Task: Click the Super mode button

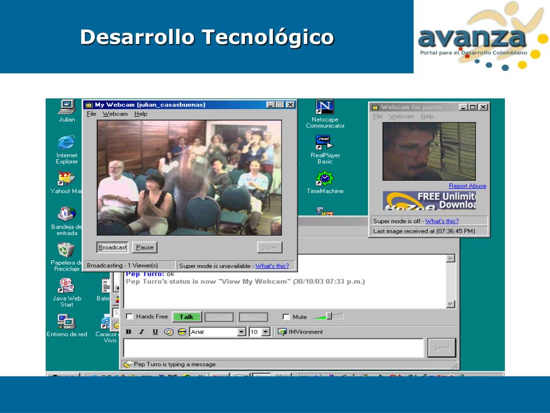Action: [270, 247]
